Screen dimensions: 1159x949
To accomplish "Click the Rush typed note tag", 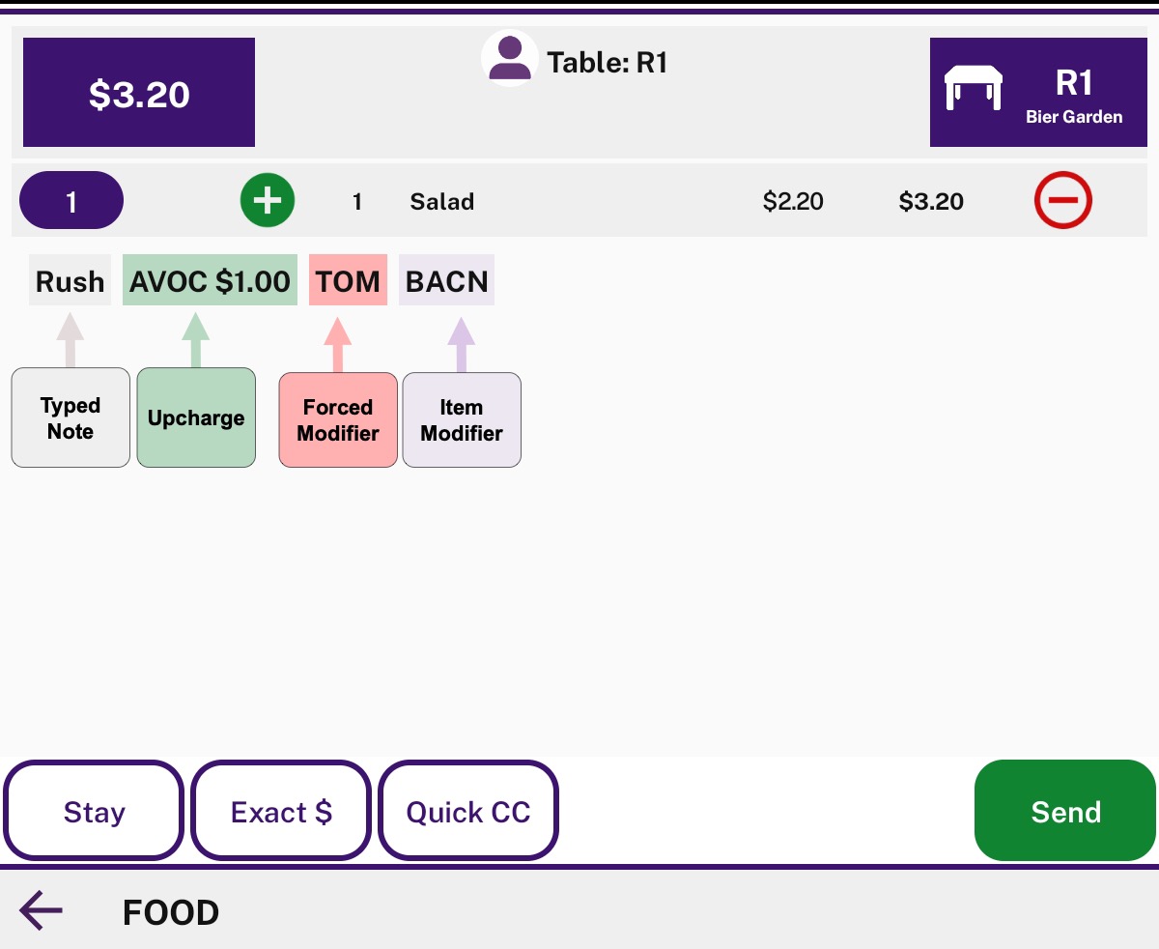I will point(70,281).
